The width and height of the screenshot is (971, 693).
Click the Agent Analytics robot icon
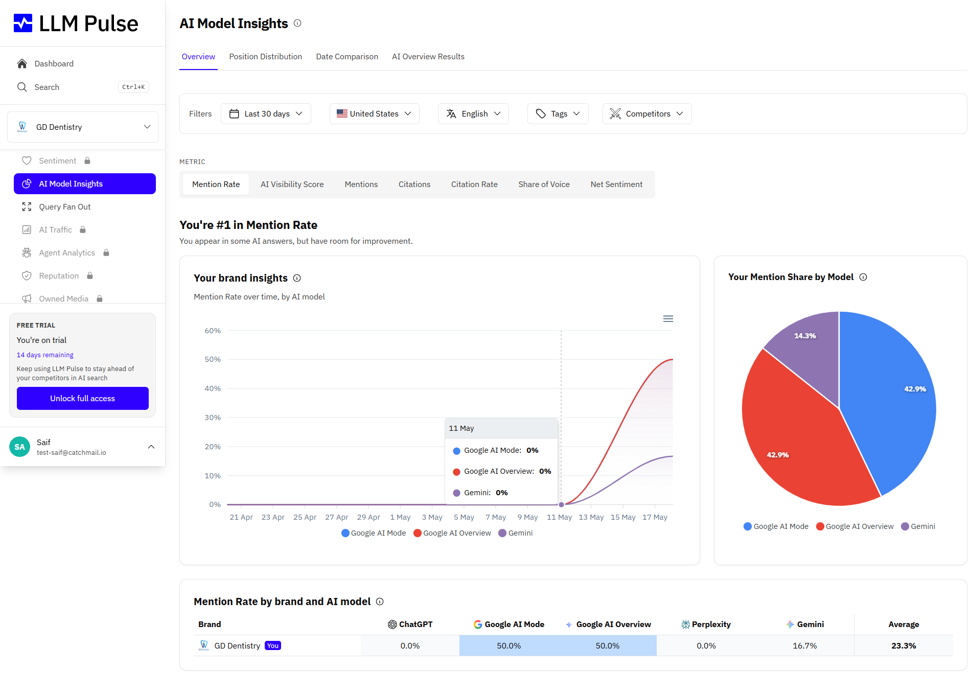point(27,252)
